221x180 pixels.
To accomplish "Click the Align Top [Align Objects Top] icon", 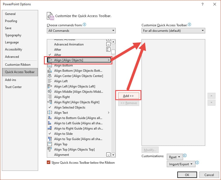I will point(50,149).
